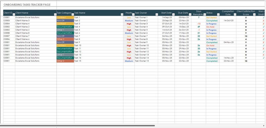Select completion date cell 04-Nov-25
Screen dimensions: 266x128
[x=228, y=42]
